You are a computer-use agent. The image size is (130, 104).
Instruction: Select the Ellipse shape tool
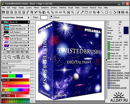tap(110, 12)
